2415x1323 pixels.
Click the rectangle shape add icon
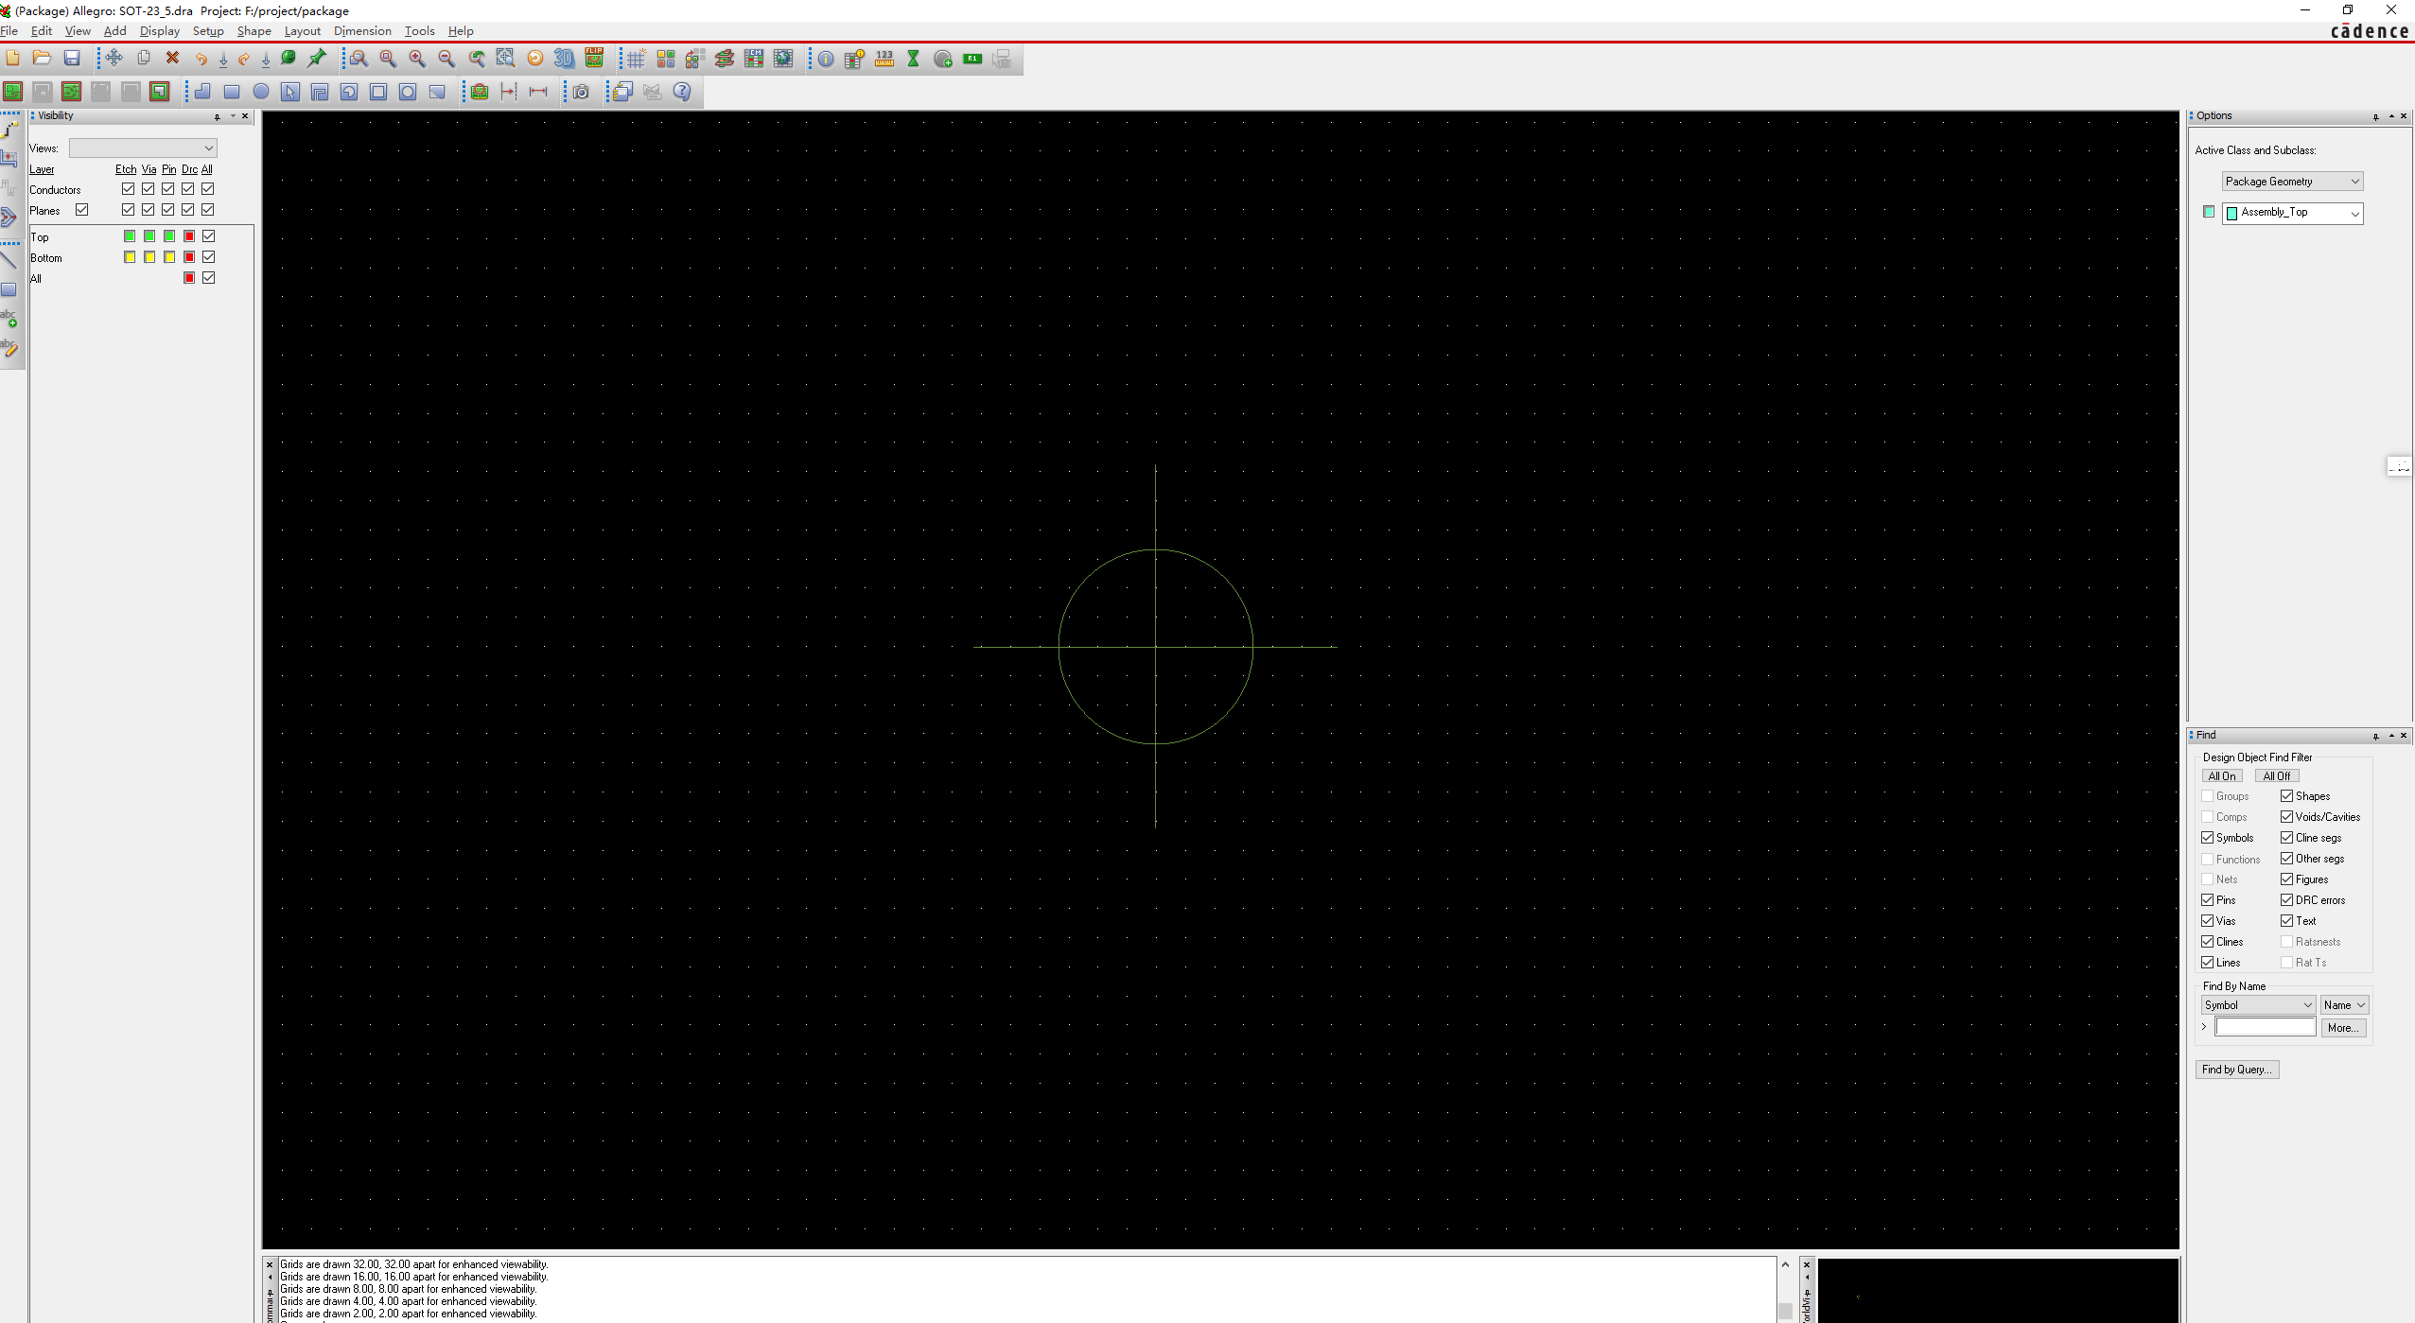coord(232,92)
